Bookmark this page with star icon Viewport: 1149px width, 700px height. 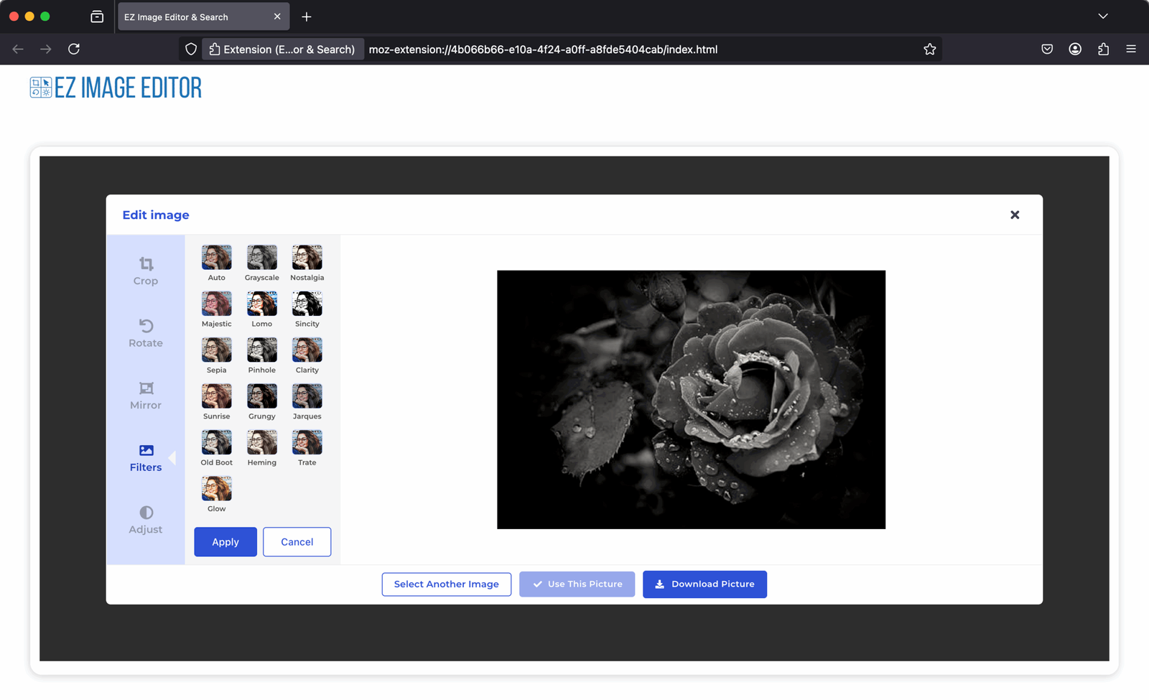(x=929, y=50)
